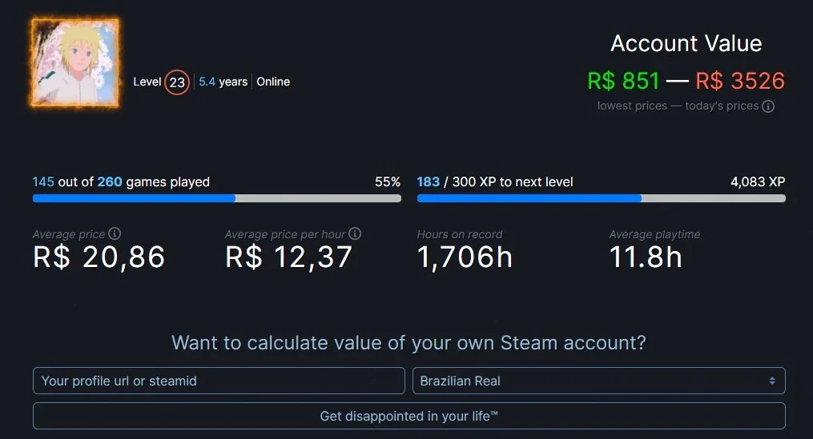Click the 145 played games number
This screenshot has height=439, width=813.
[x=43, y=182]
